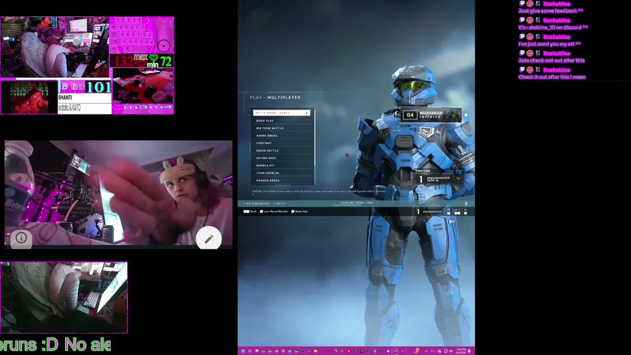Open the Windows Start menu

243,351
